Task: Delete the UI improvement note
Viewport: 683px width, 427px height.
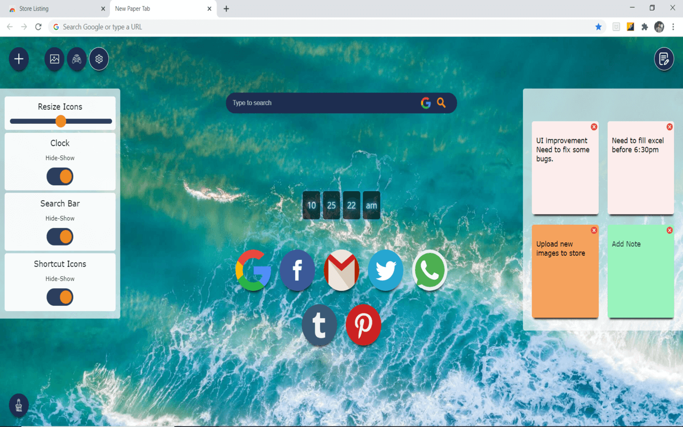Action: (x=594, y=127)
